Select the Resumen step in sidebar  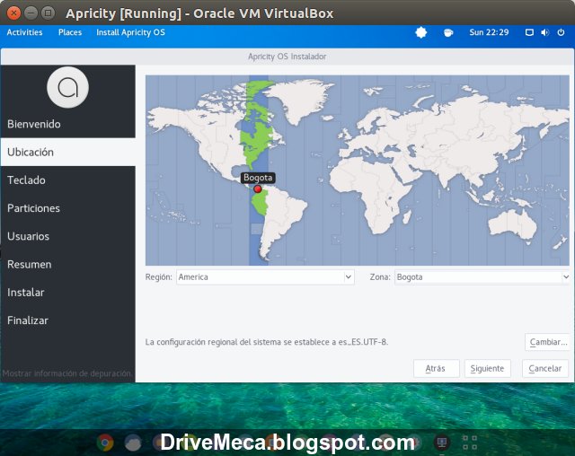point(68,265)
